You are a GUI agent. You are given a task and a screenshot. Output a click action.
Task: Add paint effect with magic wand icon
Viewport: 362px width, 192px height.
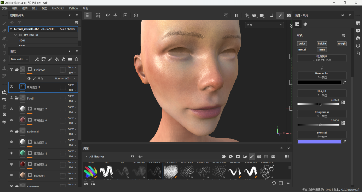(37, 59)
